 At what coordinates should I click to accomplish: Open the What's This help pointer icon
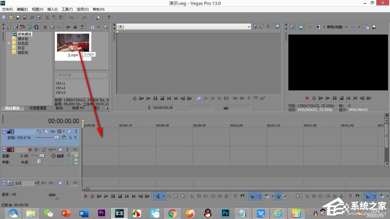(108, 18)
